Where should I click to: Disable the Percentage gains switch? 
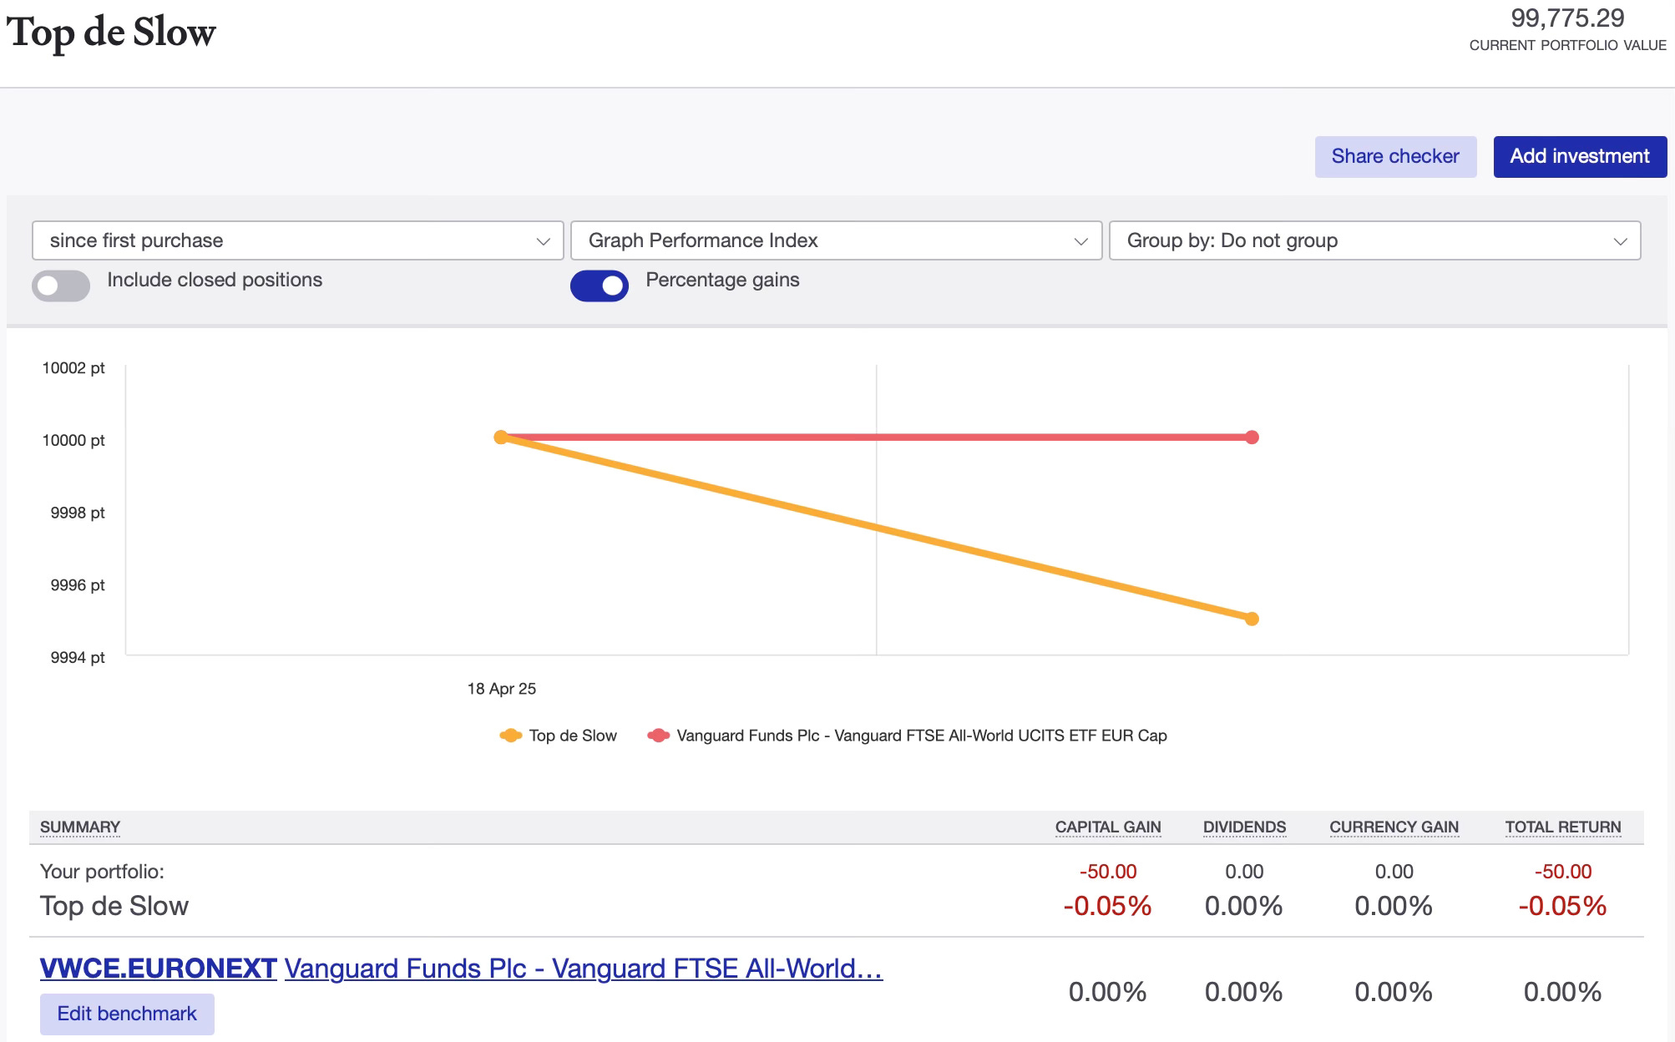(600, 286)
